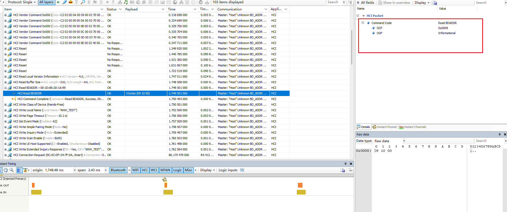Switch to the Instant Piconet tab
Image resolution: width=507 pixels, height=212 pixels.
coord(385,127)
